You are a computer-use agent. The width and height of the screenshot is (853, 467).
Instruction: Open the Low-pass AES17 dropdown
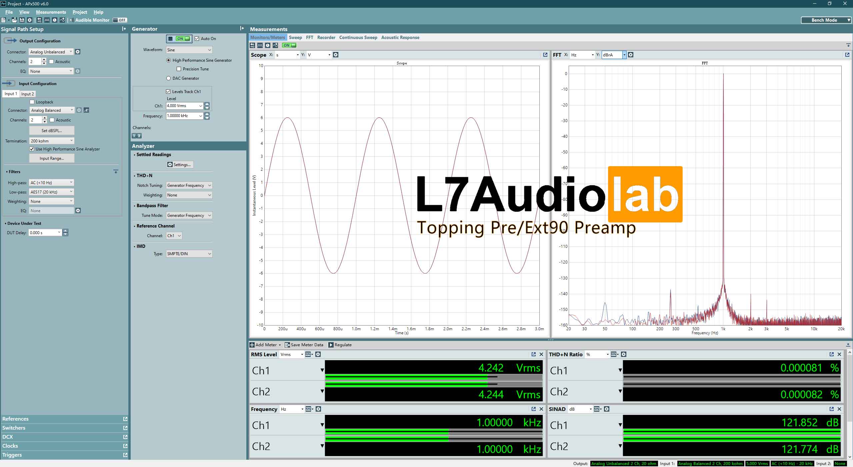pyautogui.click(x=51, y=192)
